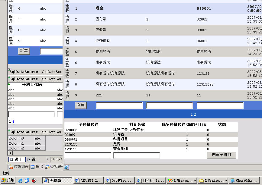Switch to the 源 source view tab
262x185 pixels.
[32, 159]
